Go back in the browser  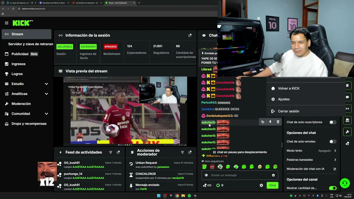3,9
